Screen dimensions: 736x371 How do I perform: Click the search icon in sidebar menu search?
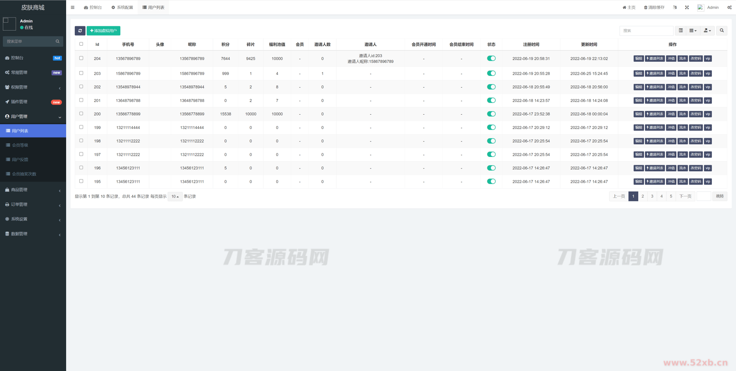pos(57,42)
